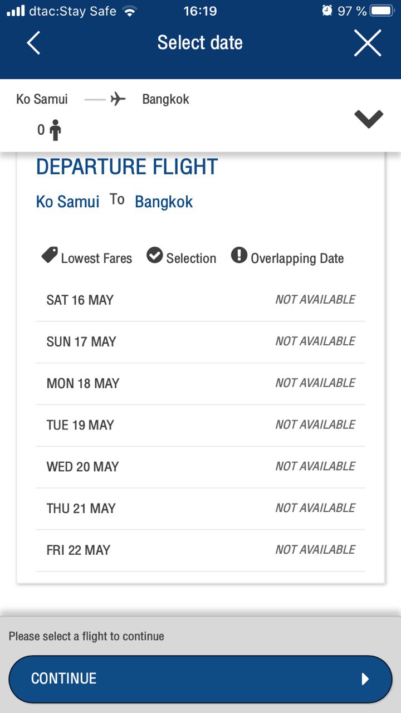401x713 pixels.
Task: Select SUN 17 MAY date row
Action: pyautogui.click(x=200, y=342)
